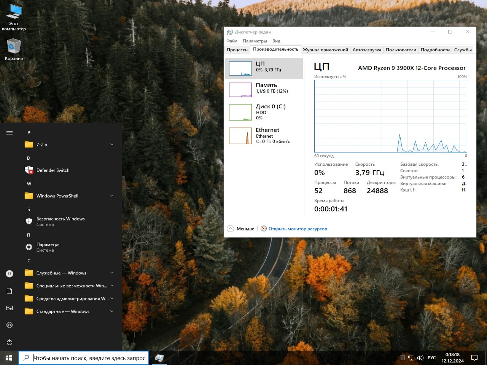Maximize the Диспетчер задач window
This screenshot has height=365, width=487.
450,32
